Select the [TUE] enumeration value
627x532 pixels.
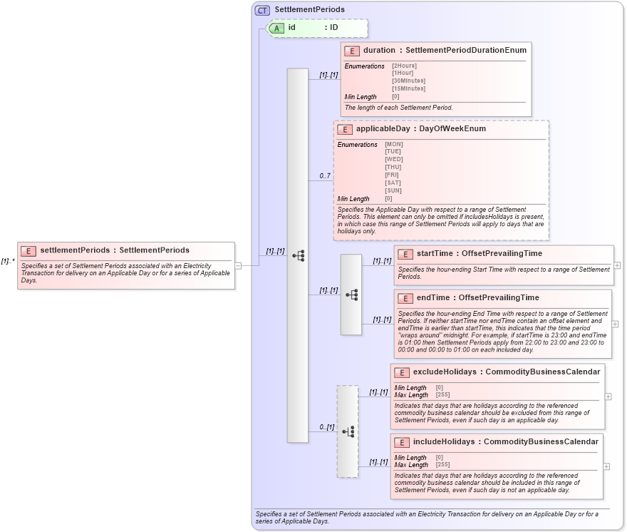click(393, 151)
